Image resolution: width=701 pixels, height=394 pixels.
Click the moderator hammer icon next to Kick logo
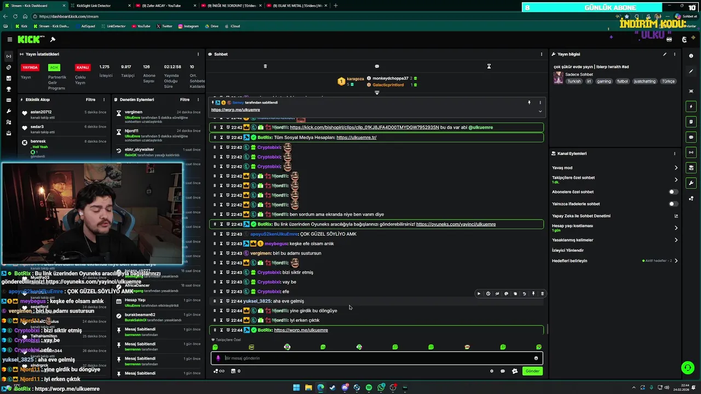tap(53, 39)
